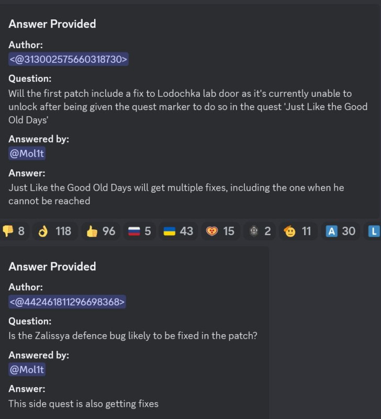This screenshot has width=381, height=419.
Task: Select the second Answer Provided heading
Action: [52, 267]
